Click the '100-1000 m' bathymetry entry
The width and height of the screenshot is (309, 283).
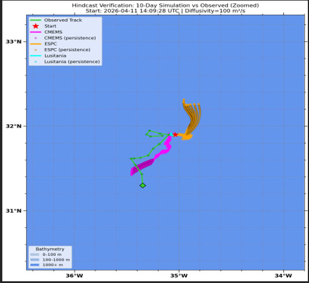pyautogui.click(x=50, y=260)
